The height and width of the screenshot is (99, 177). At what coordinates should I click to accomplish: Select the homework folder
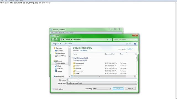click(79, 71)
